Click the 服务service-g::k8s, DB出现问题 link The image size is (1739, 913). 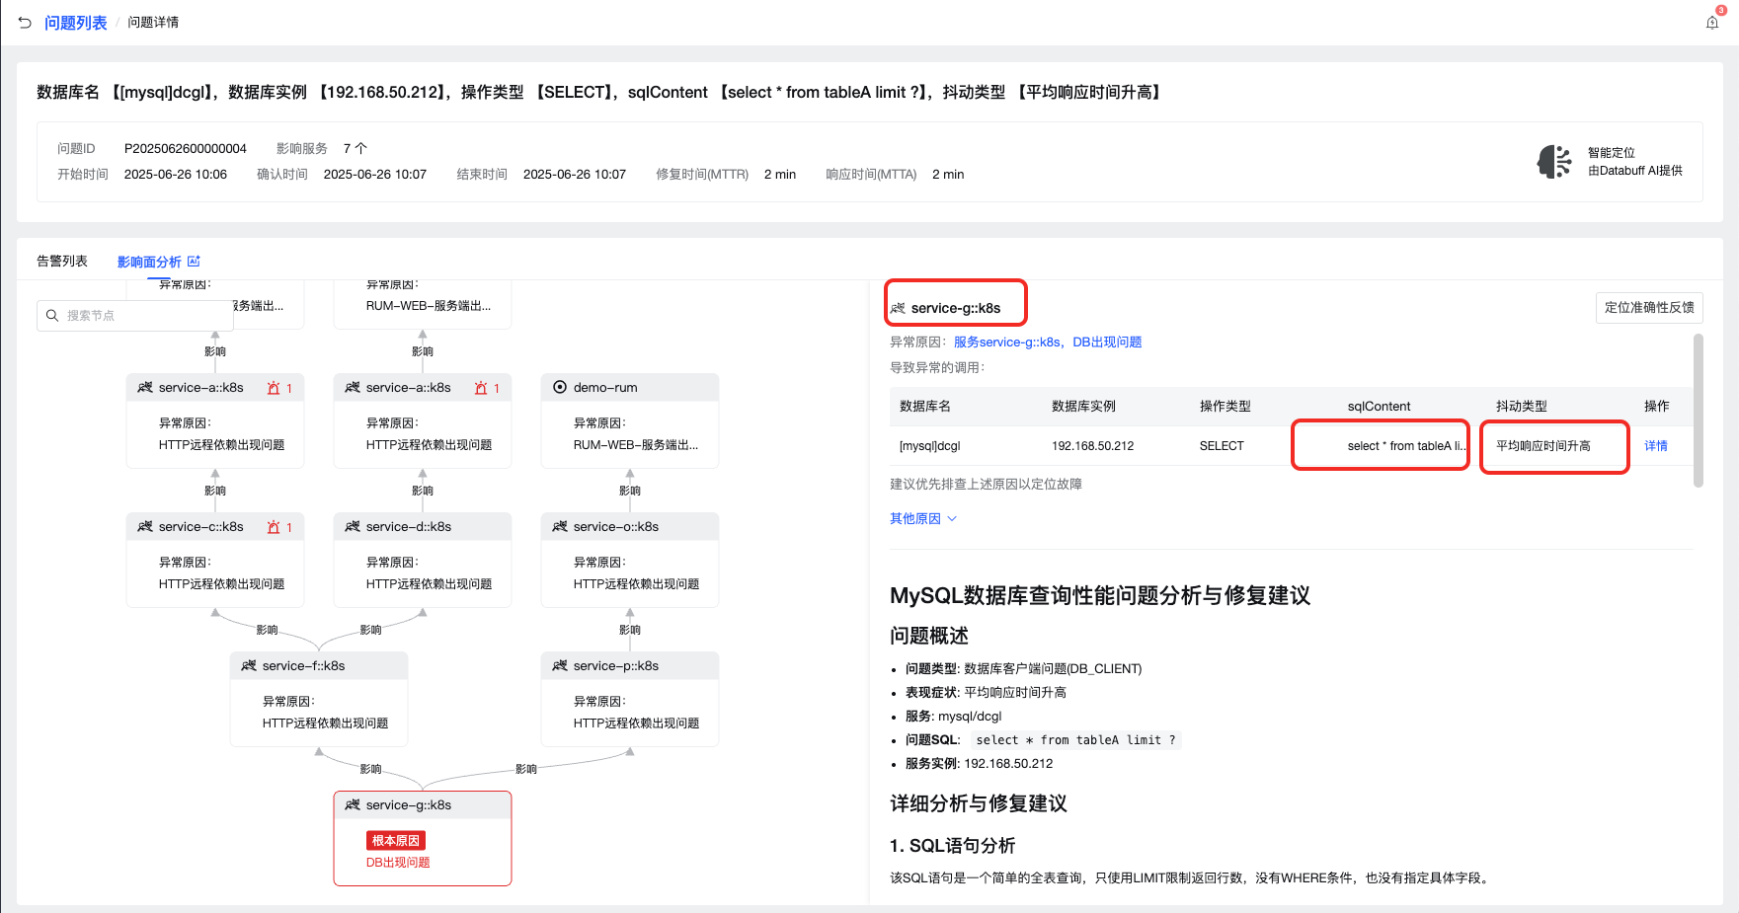pos(1048,342)
